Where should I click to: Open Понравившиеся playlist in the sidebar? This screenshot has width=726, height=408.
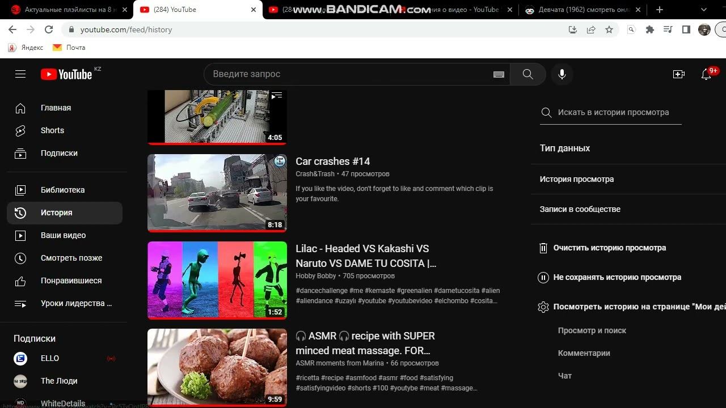pyautogui.click(x=65, y=280)
